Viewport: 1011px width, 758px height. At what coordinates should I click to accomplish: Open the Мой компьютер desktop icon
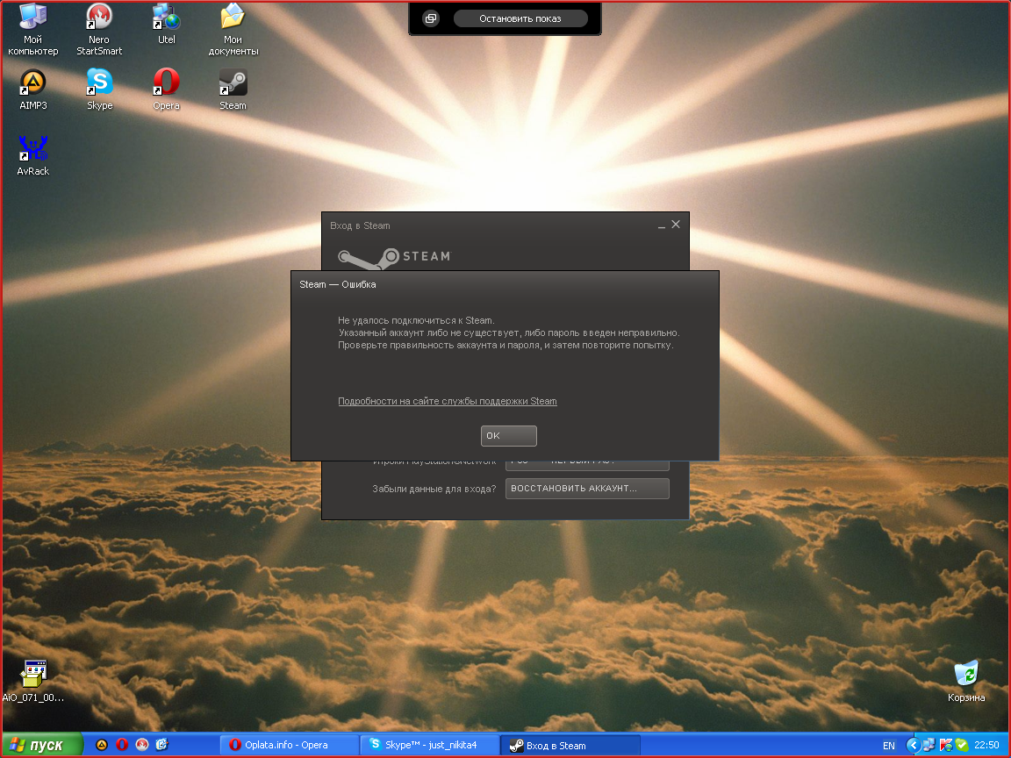pyautogui.click(x=32, y=29)
